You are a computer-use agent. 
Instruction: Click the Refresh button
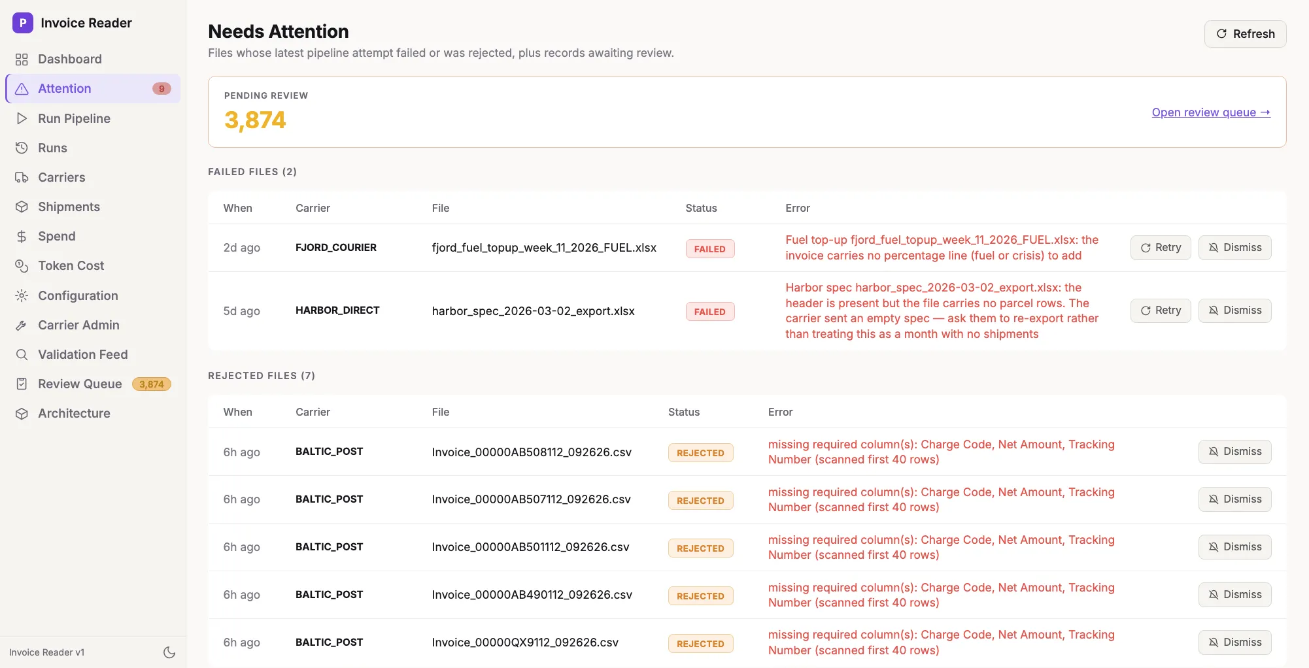[1245, 34]
